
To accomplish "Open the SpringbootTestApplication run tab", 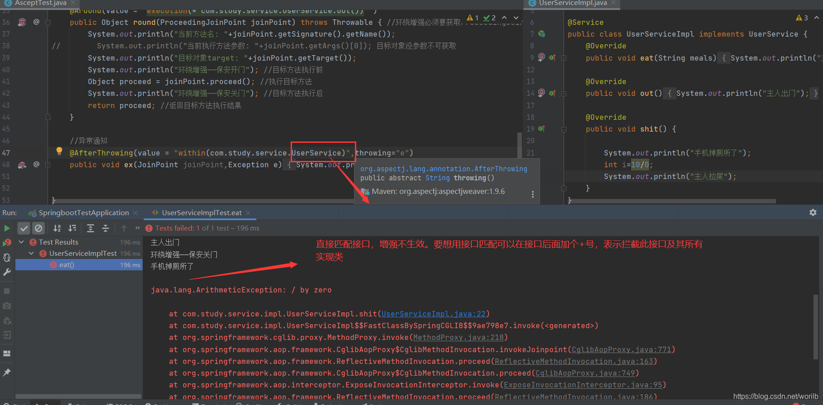I will pyautogui.click(x=84, y=212).
